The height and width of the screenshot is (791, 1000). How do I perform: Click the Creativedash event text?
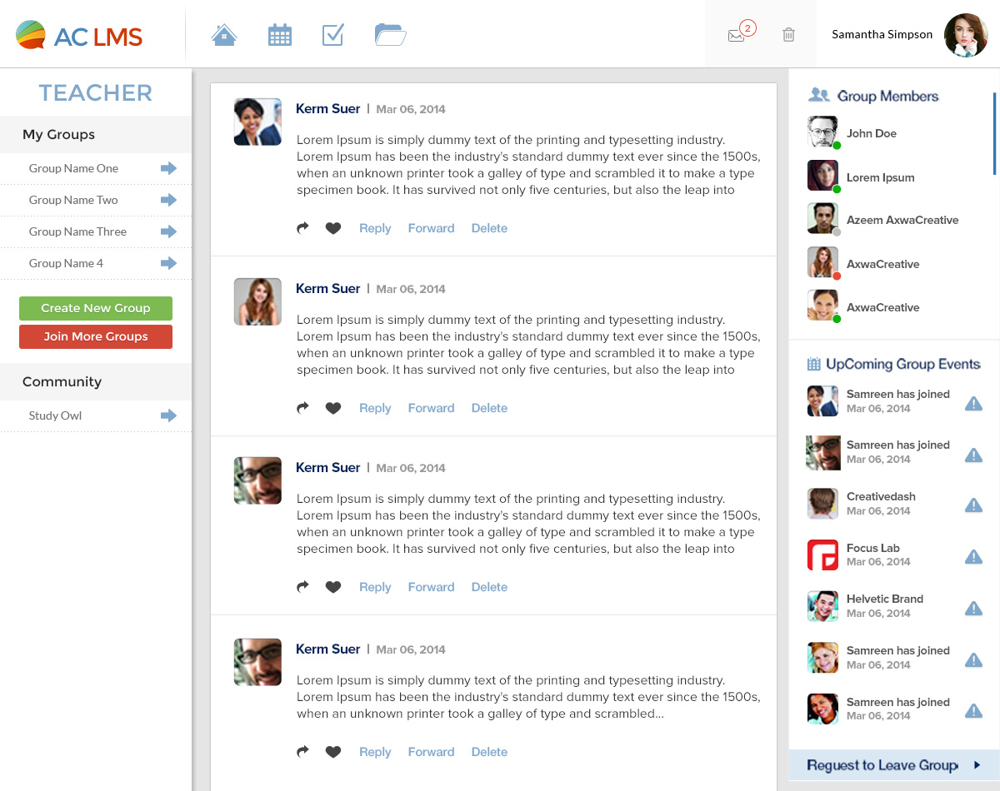pyautogui.click(x=881, y=496)
